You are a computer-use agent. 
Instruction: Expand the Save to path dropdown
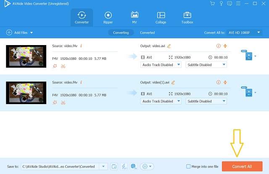103,166
